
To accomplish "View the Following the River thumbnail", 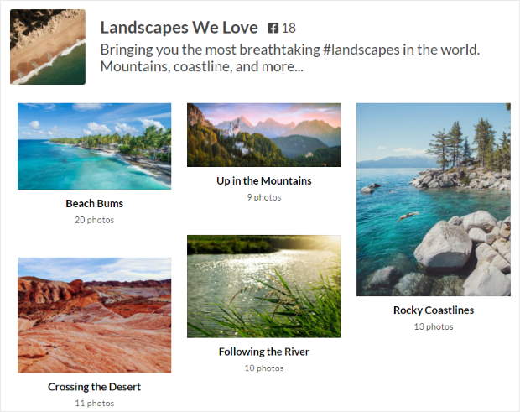I will (263, 286).
